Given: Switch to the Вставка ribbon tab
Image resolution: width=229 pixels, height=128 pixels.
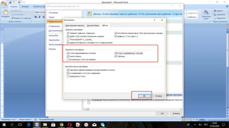Looking at the screenshot, I should tap(25, 7).
